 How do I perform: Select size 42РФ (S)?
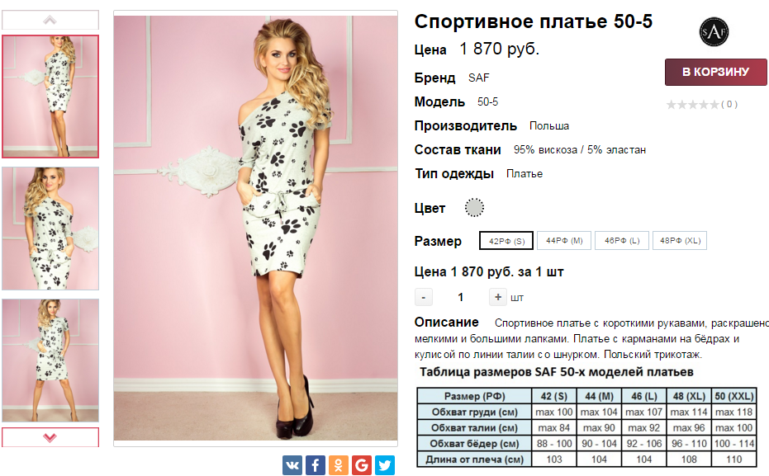pyautogui.click(x=506, y=241)
